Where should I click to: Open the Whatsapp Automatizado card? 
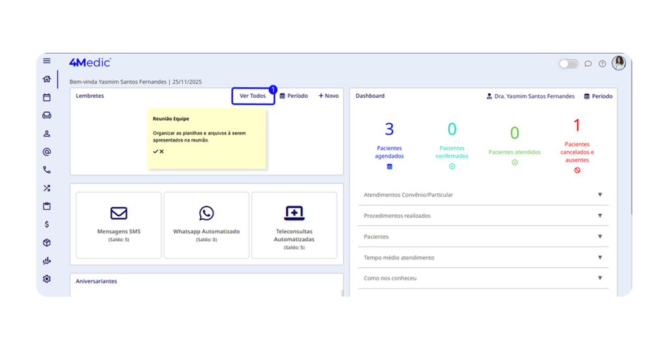tap(206, 225)
